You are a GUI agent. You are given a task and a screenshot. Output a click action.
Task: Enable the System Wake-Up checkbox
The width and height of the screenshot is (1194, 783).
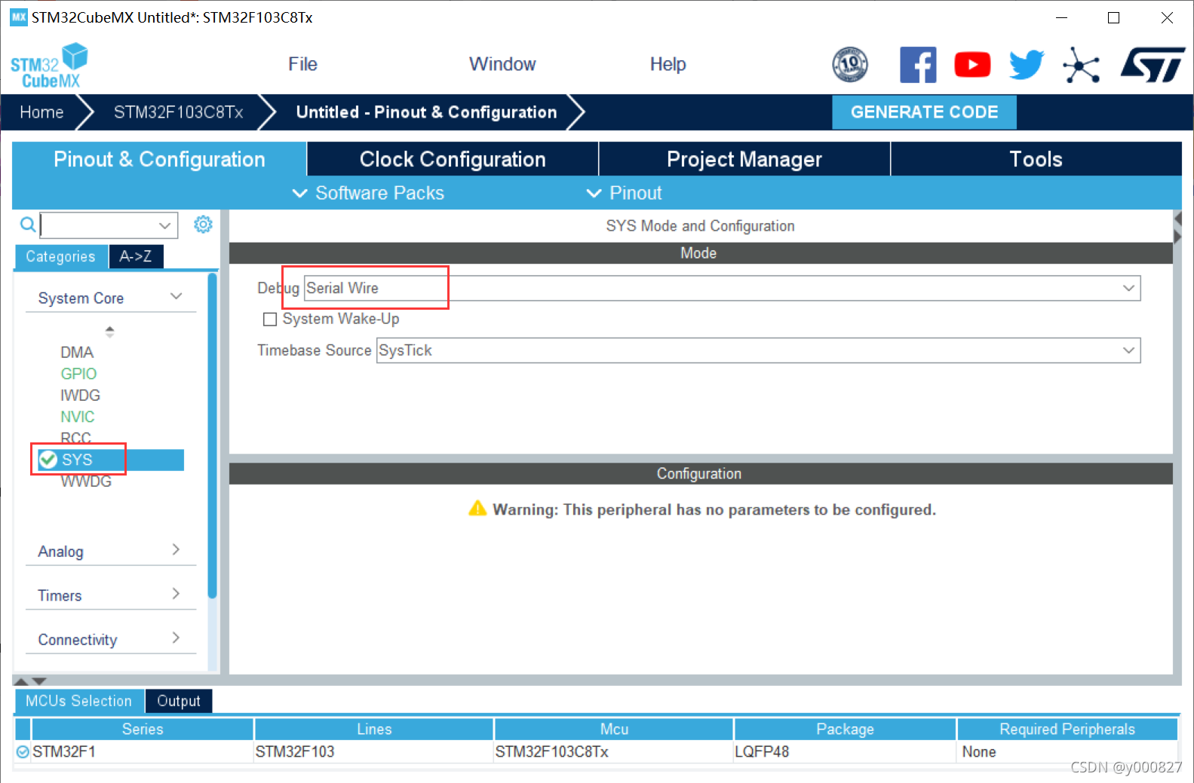(x=270, y=320)
